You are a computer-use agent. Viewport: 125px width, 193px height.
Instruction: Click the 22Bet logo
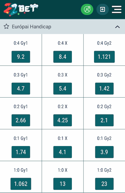[x=21, y=10]
